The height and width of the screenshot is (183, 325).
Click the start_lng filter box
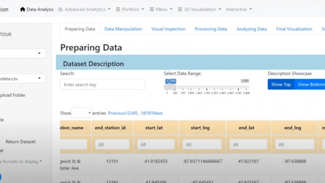tap(202, 144)
